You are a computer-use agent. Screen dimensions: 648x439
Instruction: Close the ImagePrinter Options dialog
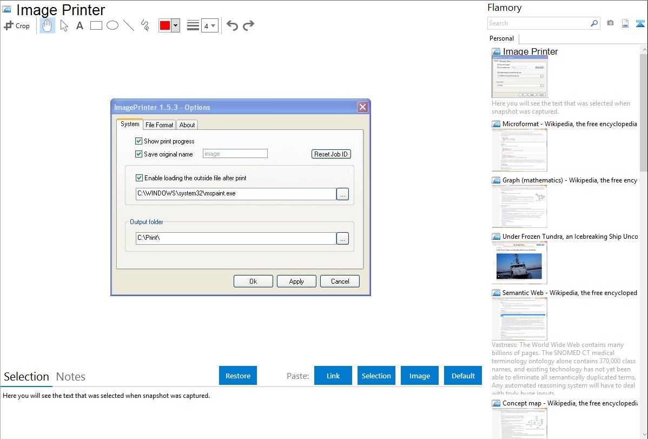point(362,107)
